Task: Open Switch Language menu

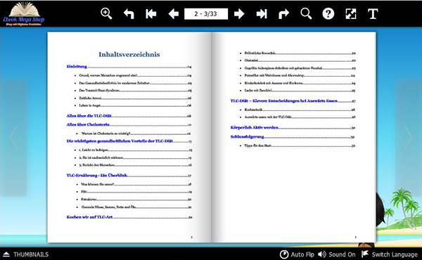Action: point(390,254)
